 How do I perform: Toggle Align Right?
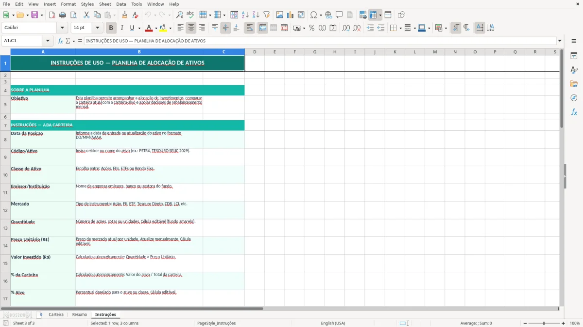click(x=202, y=28)
